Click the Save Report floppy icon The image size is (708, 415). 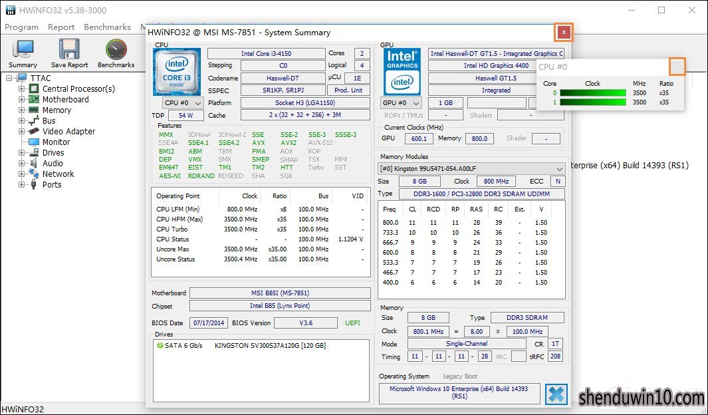[69, 49]
